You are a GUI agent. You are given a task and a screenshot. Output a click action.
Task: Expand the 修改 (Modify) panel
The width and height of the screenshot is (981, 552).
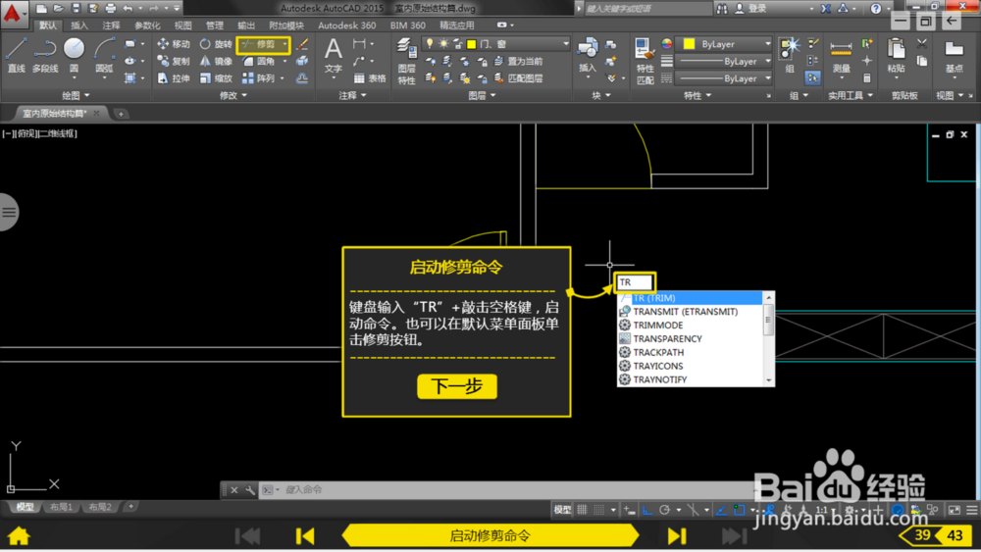coord(233,95)
